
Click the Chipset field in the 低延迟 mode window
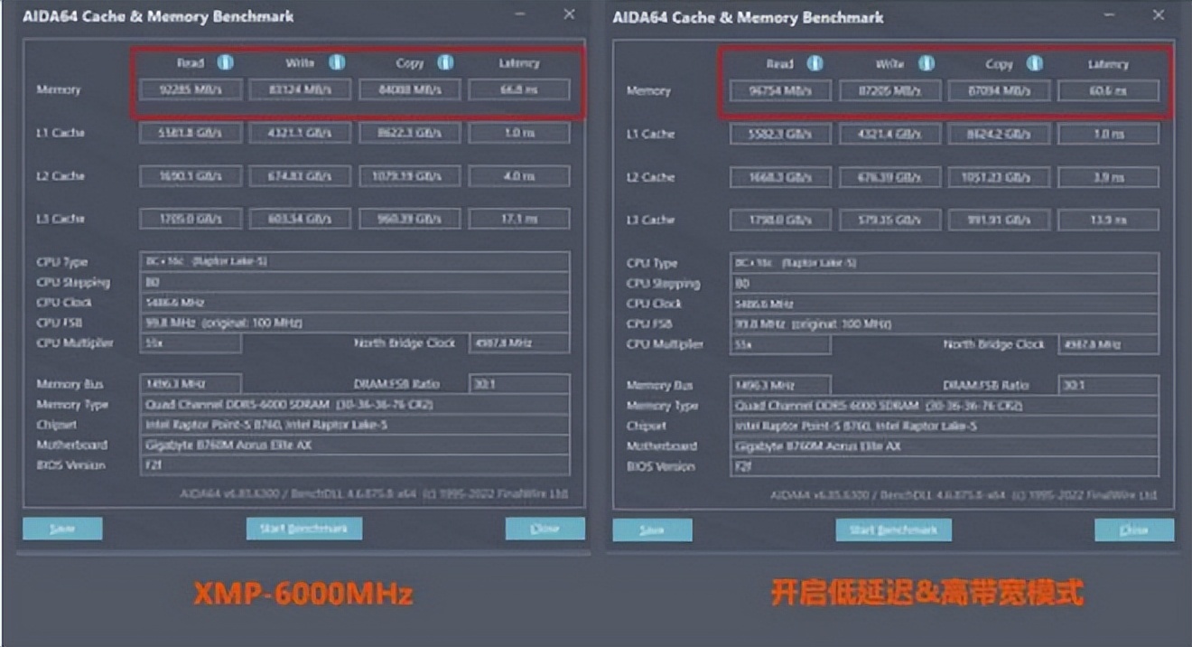point(945,426)
